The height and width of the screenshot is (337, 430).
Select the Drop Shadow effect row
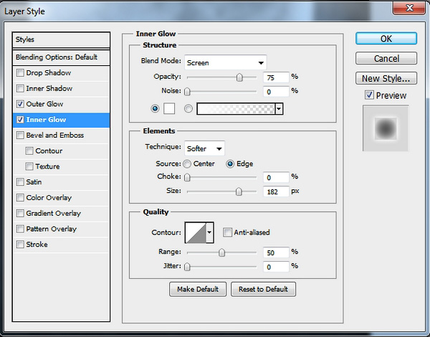61,73
